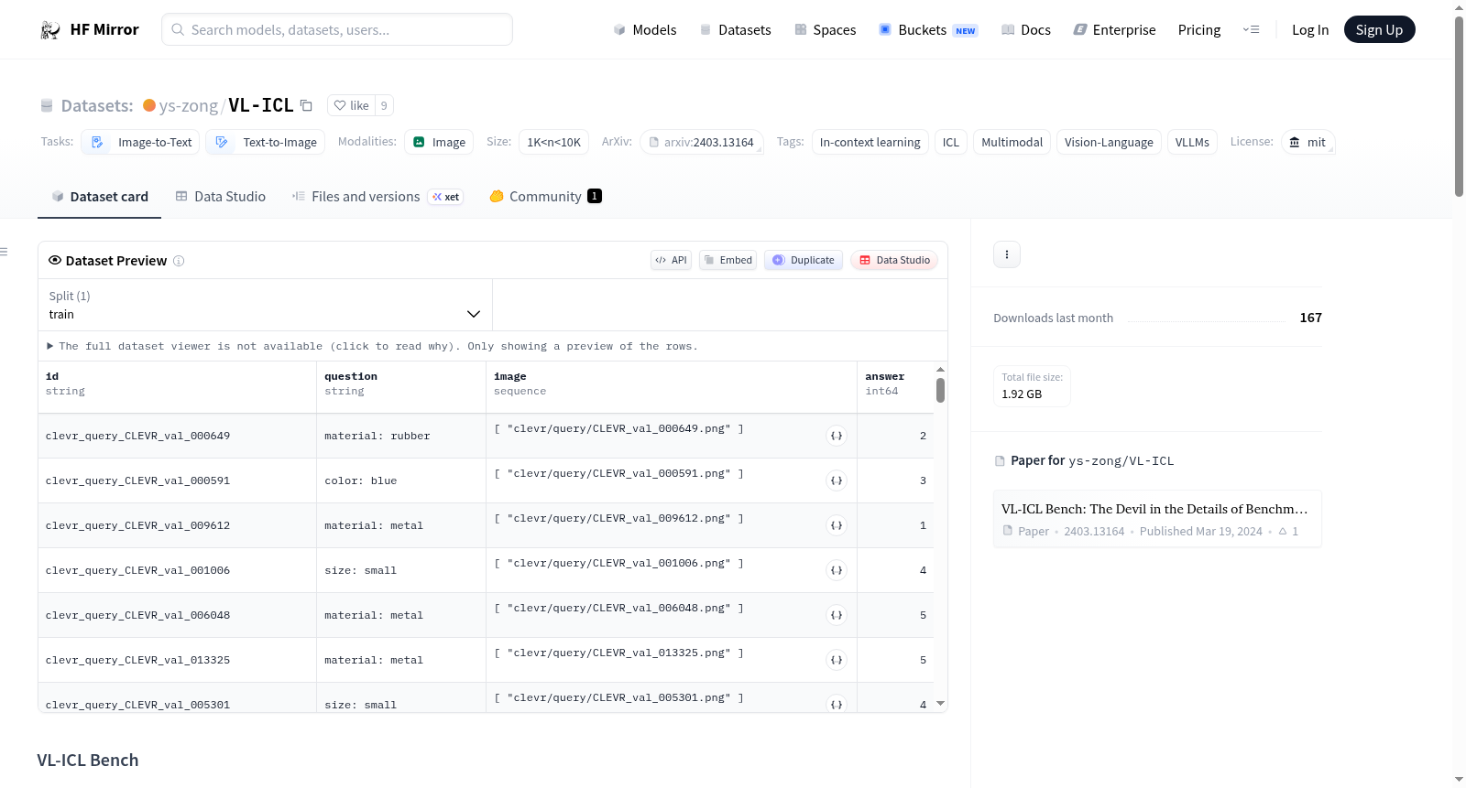Switch to Dataset card tab

coord(100,197)
